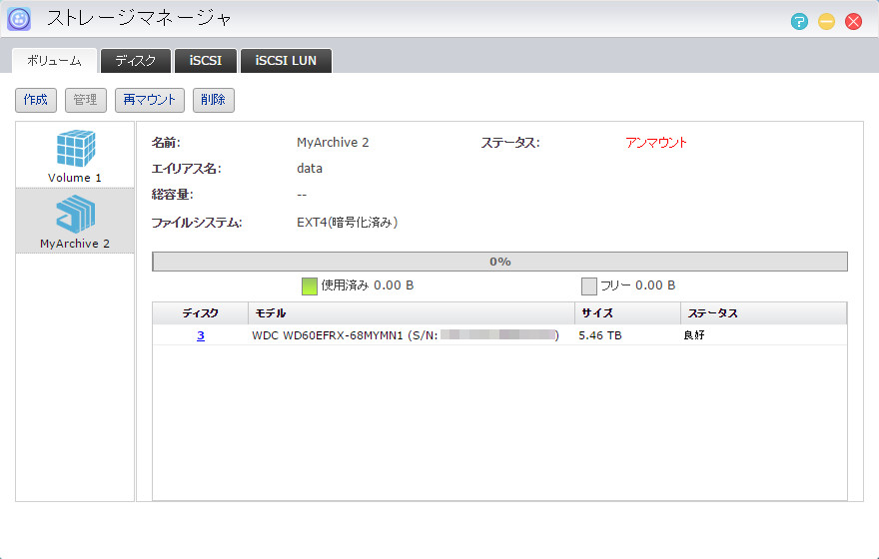Click the ステータス column header in table
The image size is (879, 559).
coord(763,313)
